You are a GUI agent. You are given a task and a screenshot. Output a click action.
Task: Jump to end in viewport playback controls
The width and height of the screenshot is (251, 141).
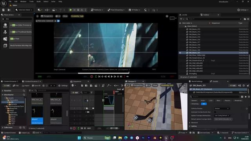[121, 77]
